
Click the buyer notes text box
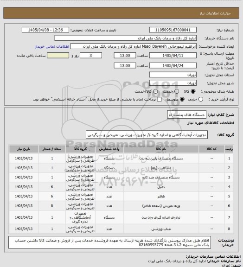point(109,242)
